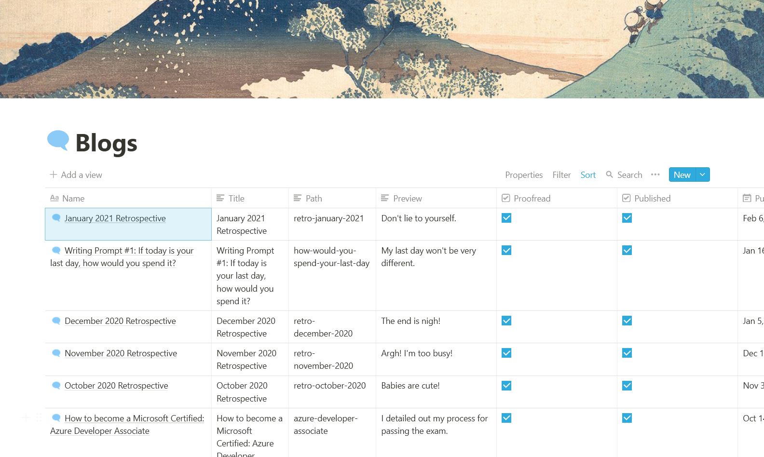The width and height of the screenshot is (764, 457).
Task: Click the page icon of January 2021 Retrospective row
Action: click(x=56, y=218)
